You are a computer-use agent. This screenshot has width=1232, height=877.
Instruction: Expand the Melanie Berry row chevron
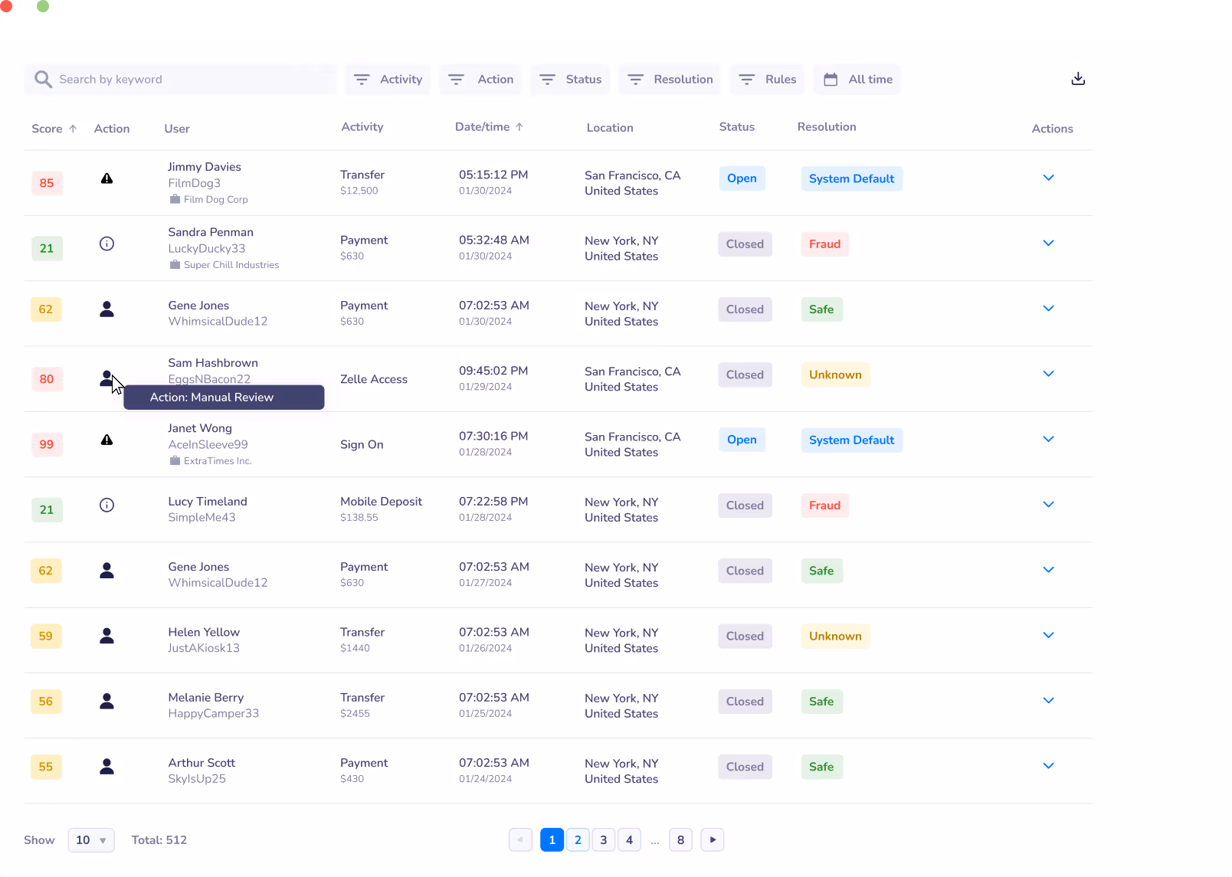coord(1048,700)
